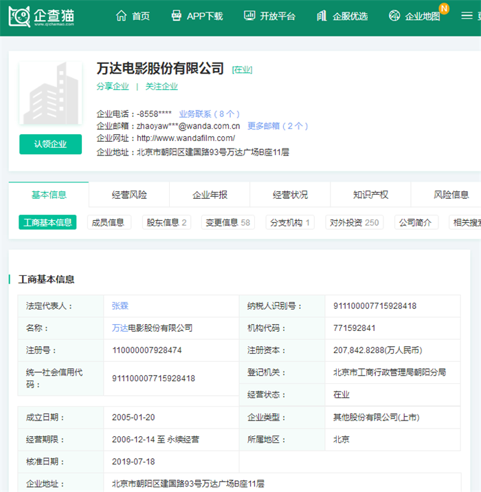
Task: Click region value 北京
Action: point(342,439)
